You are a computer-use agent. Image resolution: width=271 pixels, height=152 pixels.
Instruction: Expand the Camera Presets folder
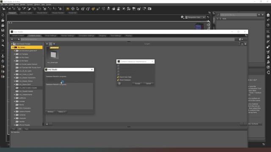14,111
